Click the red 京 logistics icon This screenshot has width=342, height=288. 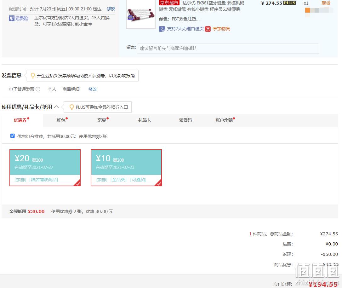[208, 29]
